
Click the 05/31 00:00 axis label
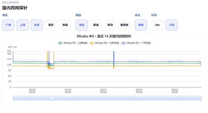click(x=103, y=91)
